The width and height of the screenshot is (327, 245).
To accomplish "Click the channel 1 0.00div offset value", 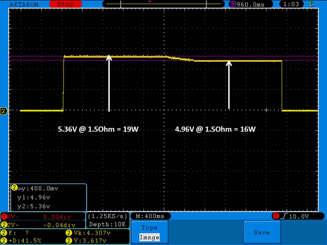I will click(x=57, y=217).
